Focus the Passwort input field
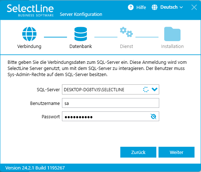Screen dimensions: 201x172 pos(111,116)
